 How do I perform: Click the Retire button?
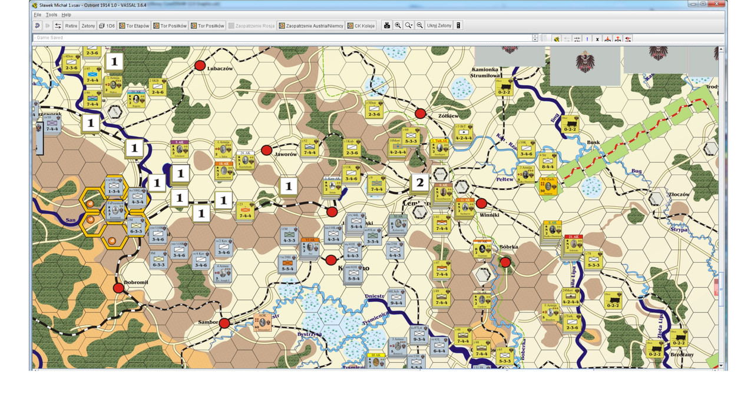[x=71, y=26]
